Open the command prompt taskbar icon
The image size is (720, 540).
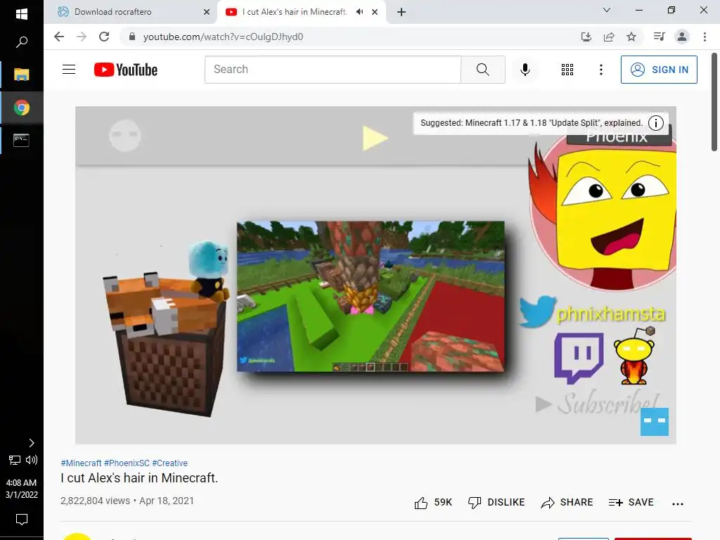click(x=22, y=140)
